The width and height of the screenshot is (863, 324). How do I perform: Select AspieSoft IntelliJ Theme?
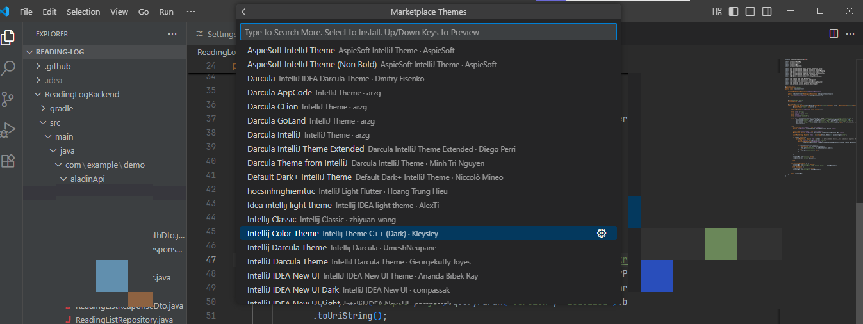click(x=429, y=50)
